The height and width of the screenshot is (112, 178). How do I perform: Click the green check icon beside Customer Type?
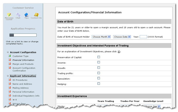click(x=10, y=56)
